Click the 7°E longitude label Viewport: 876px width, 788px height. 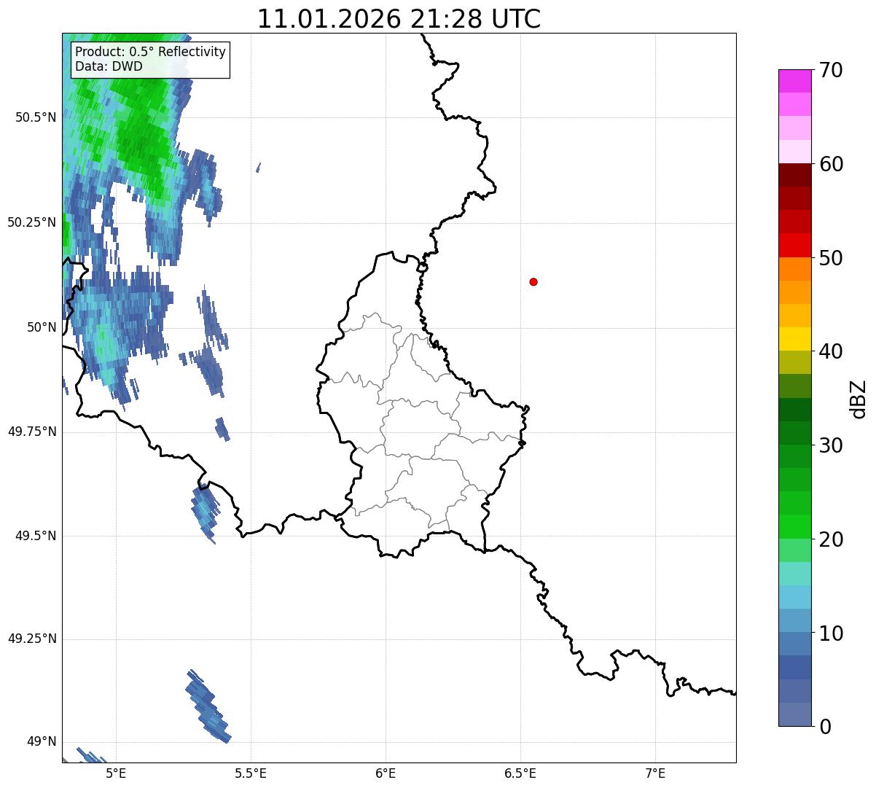(655, 773)
